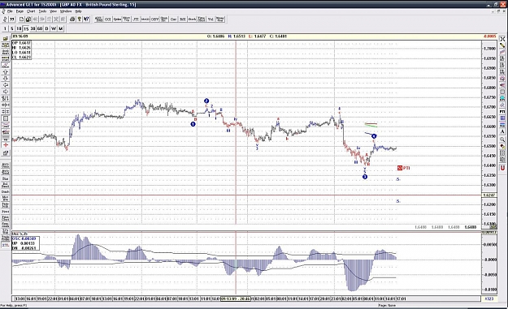
Task: Click the new page icon in toolbar
Action: [21, 19]
